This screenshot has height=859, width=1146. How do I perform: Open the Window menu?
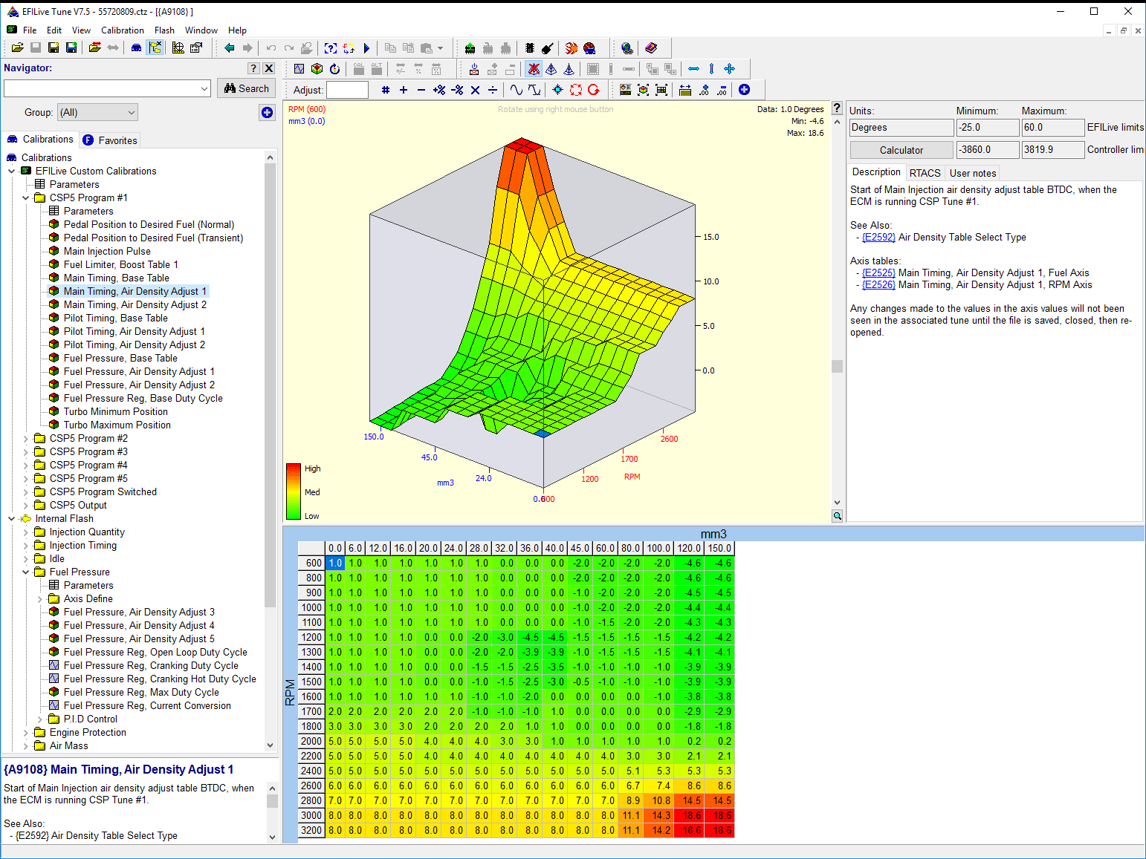pos(201,30)
